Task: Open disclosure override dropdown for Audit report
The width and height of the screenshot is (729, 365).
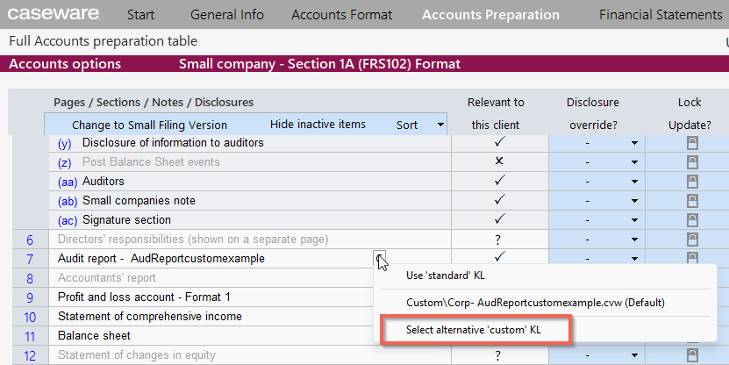Action: (x=634, y=259)
